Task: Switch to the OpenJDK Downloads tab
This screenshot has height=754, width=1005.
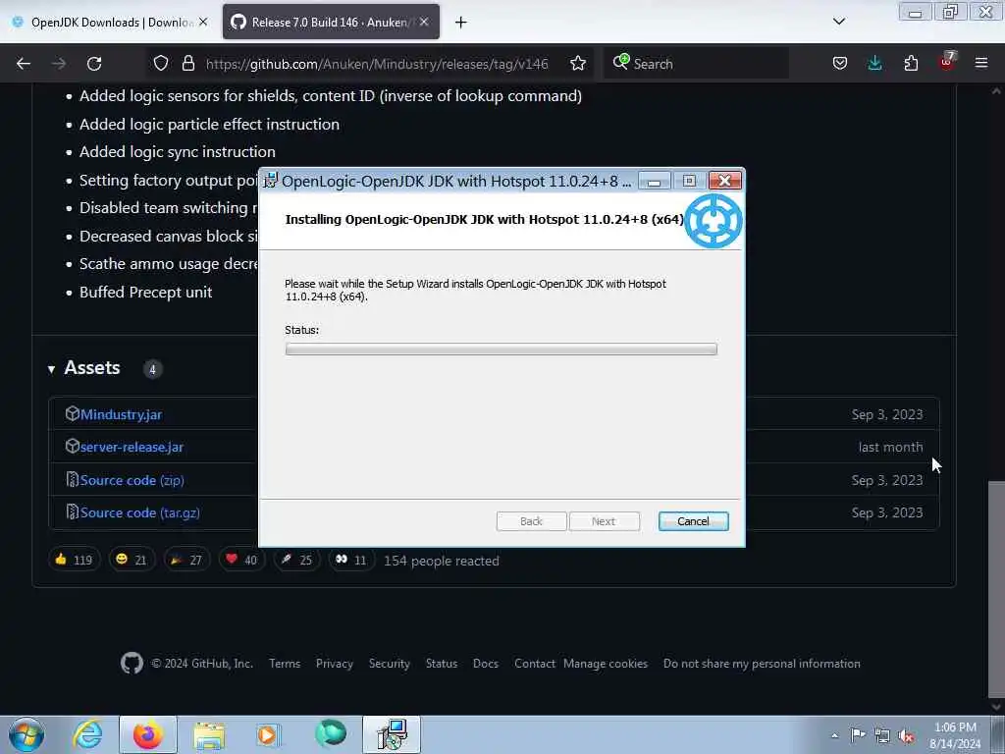Action: click(110, 23)
